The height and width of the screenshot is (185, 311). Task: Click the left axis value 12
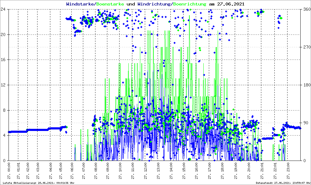coord(3,85)
